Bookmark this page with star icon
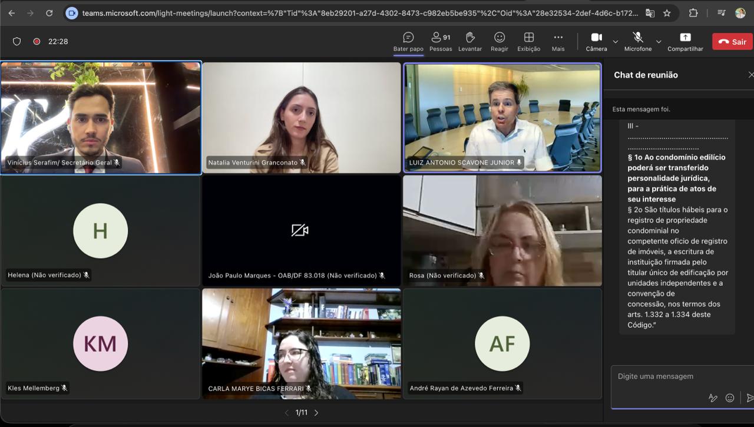Viewport: 754px width, 427px height. coord(667,13)
